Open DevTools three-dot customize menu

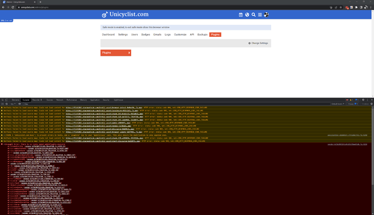click(367, 100)
